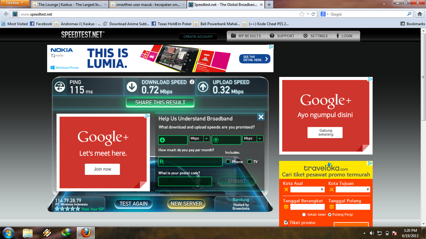This screenshot has width=426, height=239.
Task: Click the NEW SERVER button
Action: [186, 204]
